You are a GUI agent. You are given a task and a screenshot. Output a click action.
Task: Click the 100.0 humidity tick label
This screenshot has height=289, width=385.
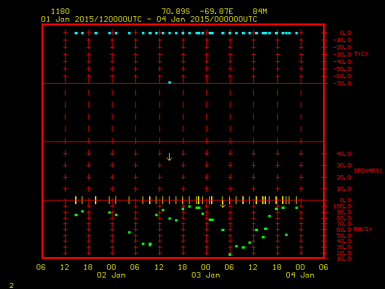click(342, 207)
